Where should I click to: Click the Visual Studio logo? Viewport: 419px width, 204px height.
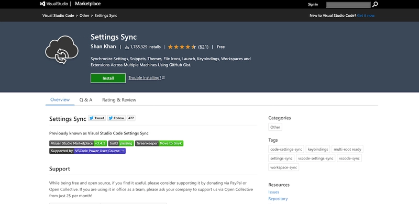[x=54, y=4]
